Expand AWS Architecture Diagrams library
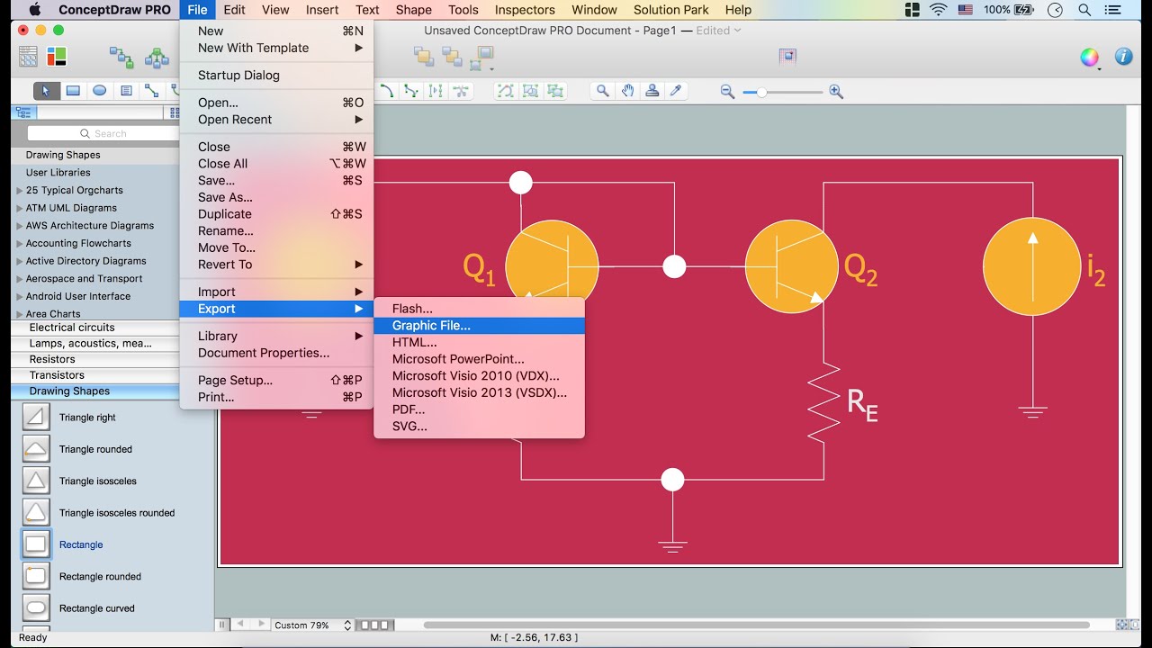The width and height of the screenshot is (1152, 648). click(x=20, y=226)
